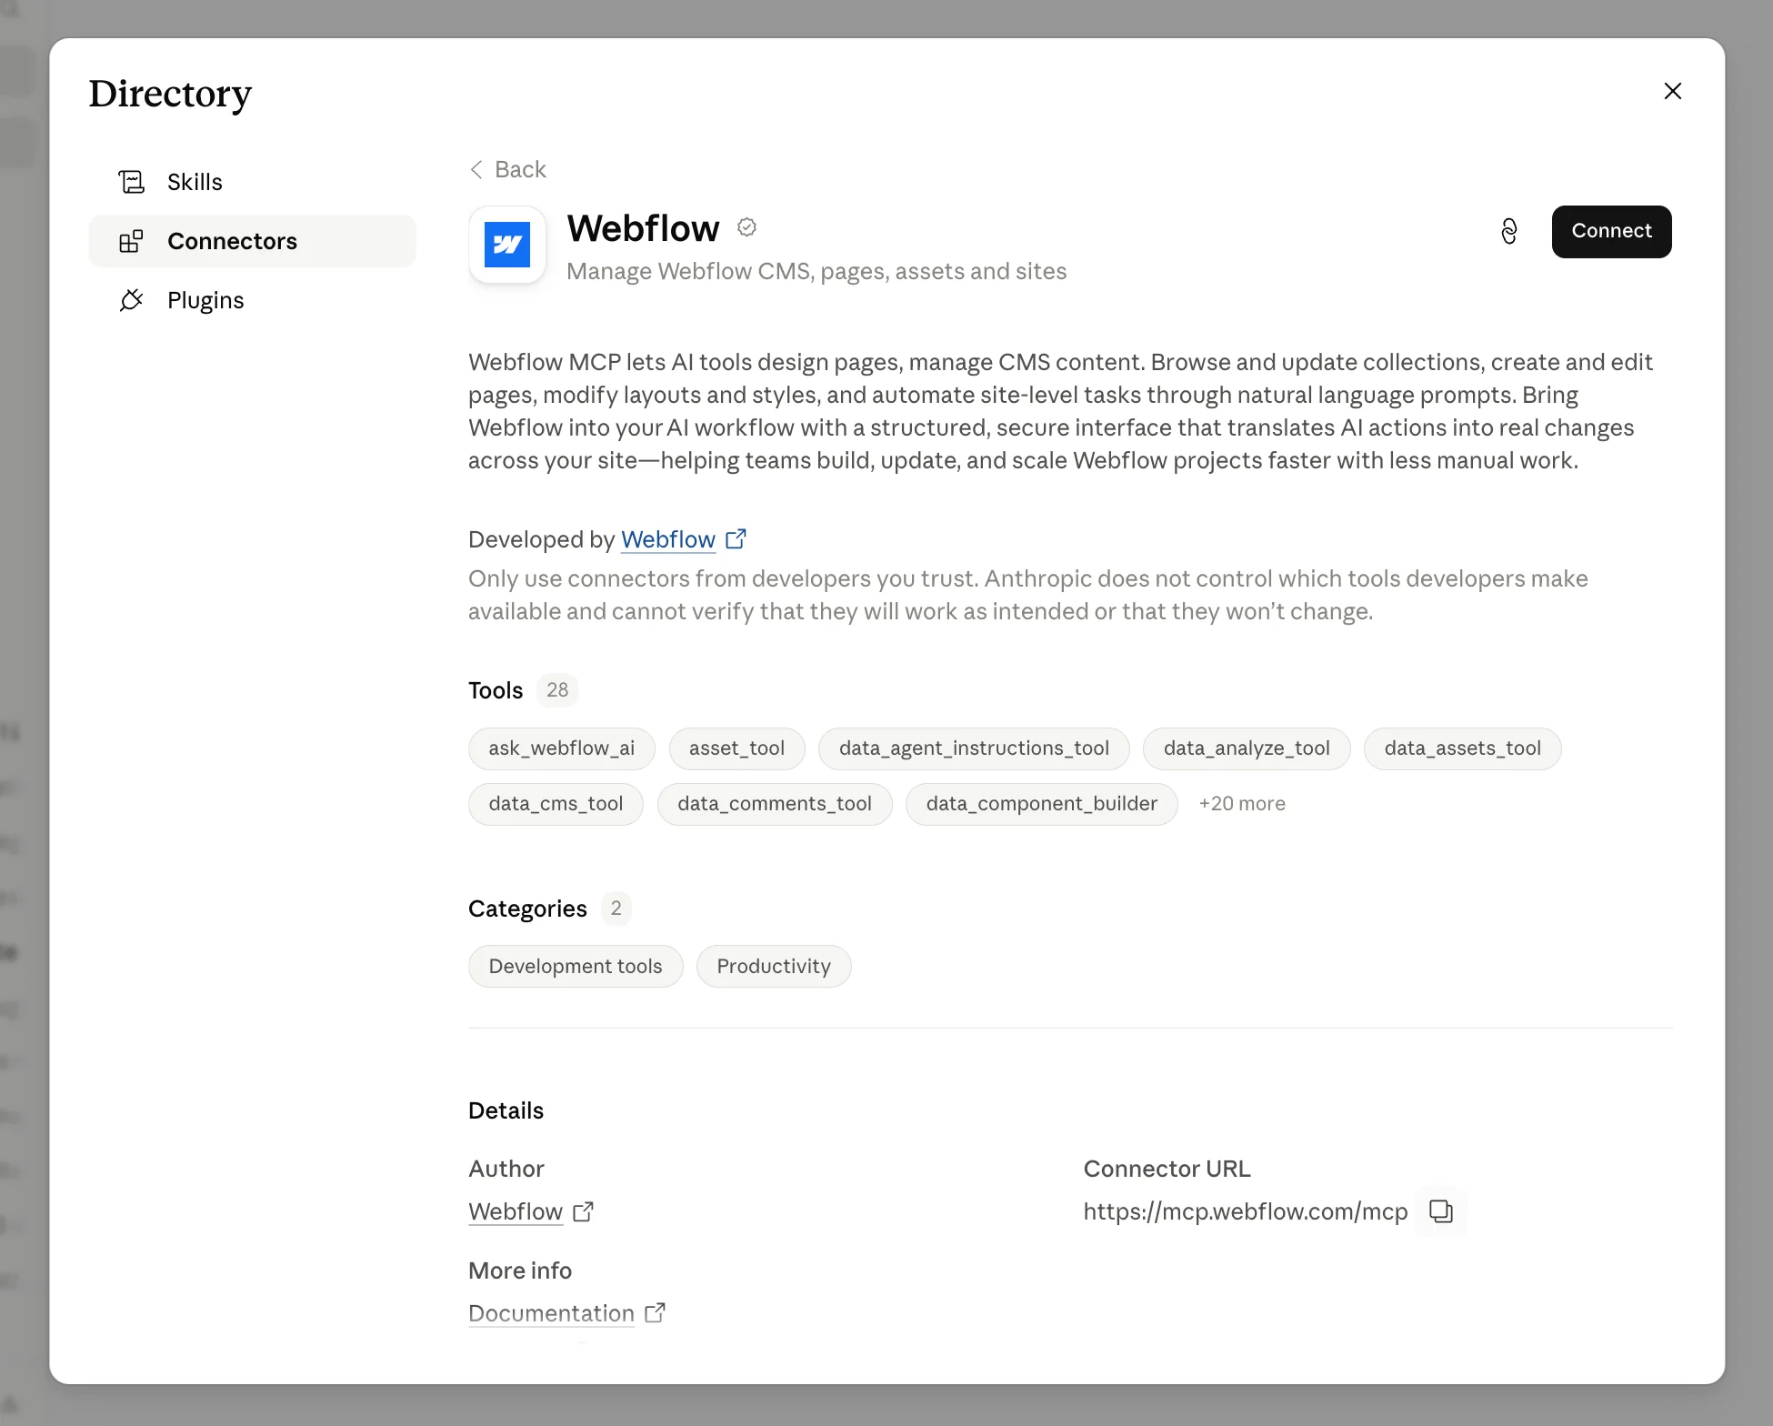Select the data_component_builder chip
Viewport: 1773px width, 1426px height.
point(1042,804)
